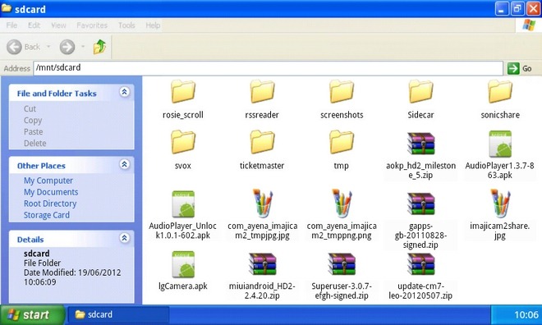Open the svox folder icon

[183, 142]
